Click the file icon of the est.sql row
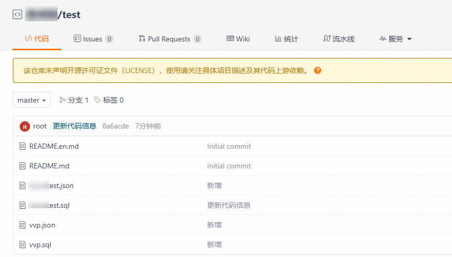Screen dimensions: 452x257 pos(22,205)
